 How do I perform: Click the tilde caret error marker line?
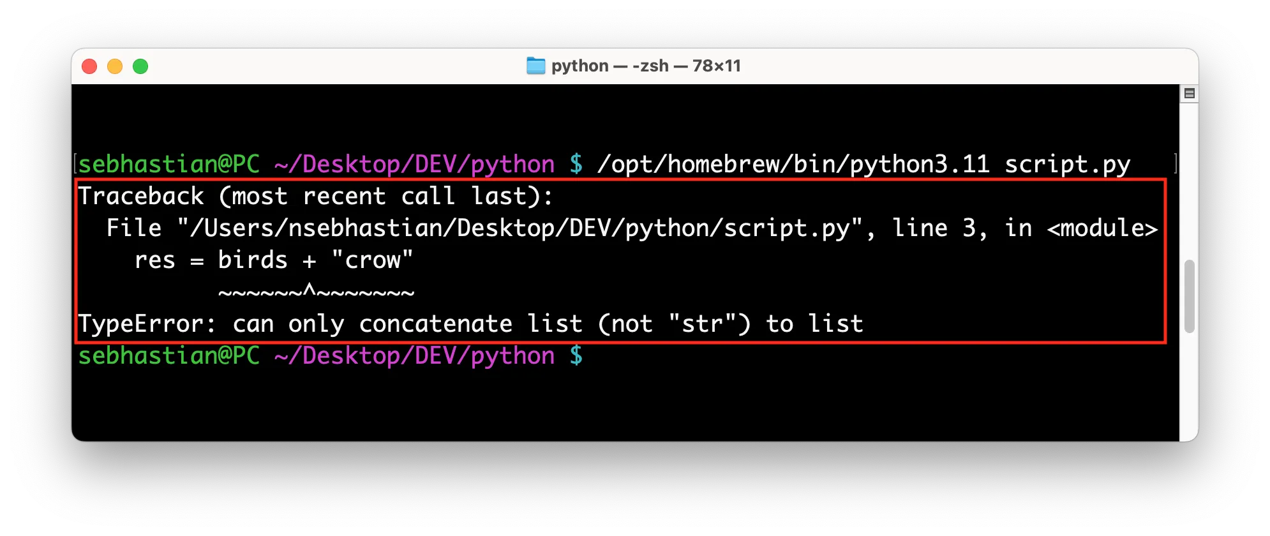click(x=316, y=292)
